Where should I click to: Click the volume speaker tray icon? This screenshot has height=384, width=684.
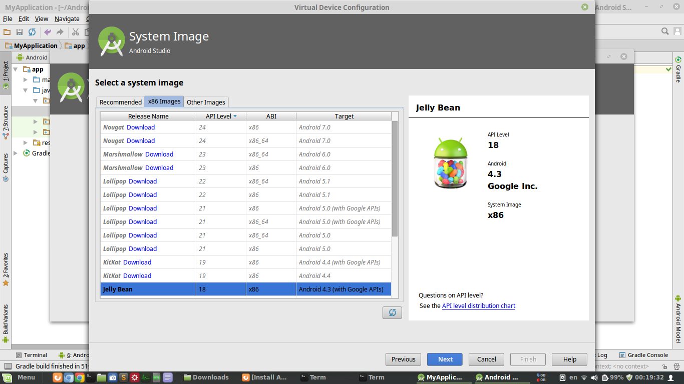pos(594,377)
